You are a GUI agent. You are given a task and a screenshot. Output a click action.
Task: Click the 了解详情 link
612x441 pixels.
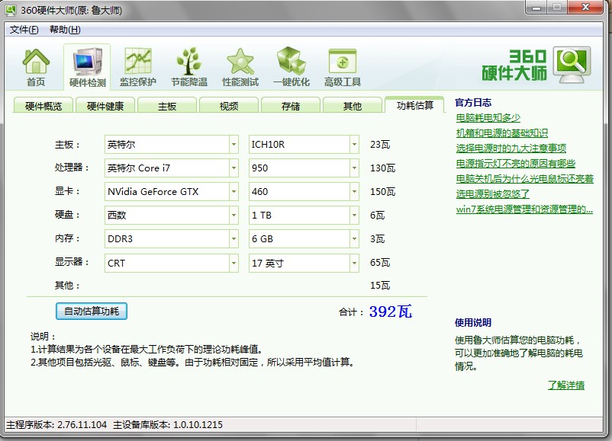[x=566, y=385]
